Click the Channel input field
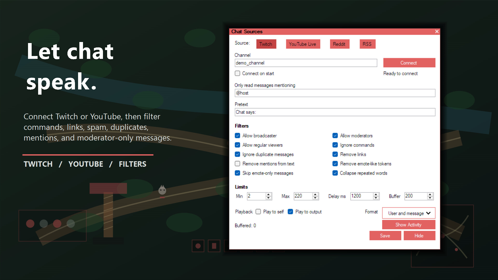The width and height of the screenshot is (498, 280). click(x=306, y=63)
